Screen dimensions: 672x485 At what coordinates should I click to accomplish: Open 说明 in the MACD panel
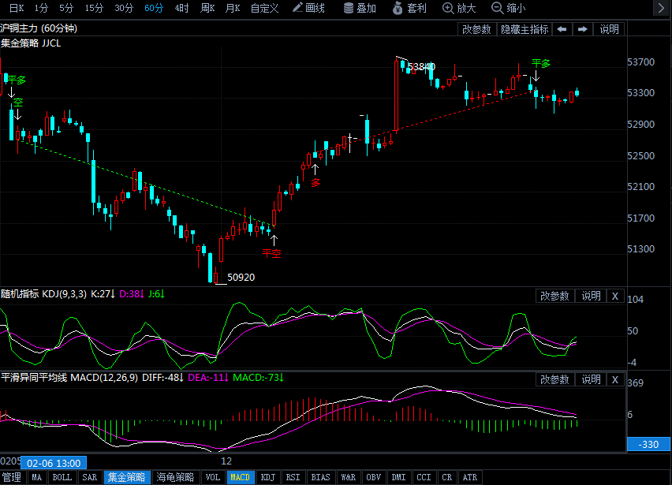[591, 379]
